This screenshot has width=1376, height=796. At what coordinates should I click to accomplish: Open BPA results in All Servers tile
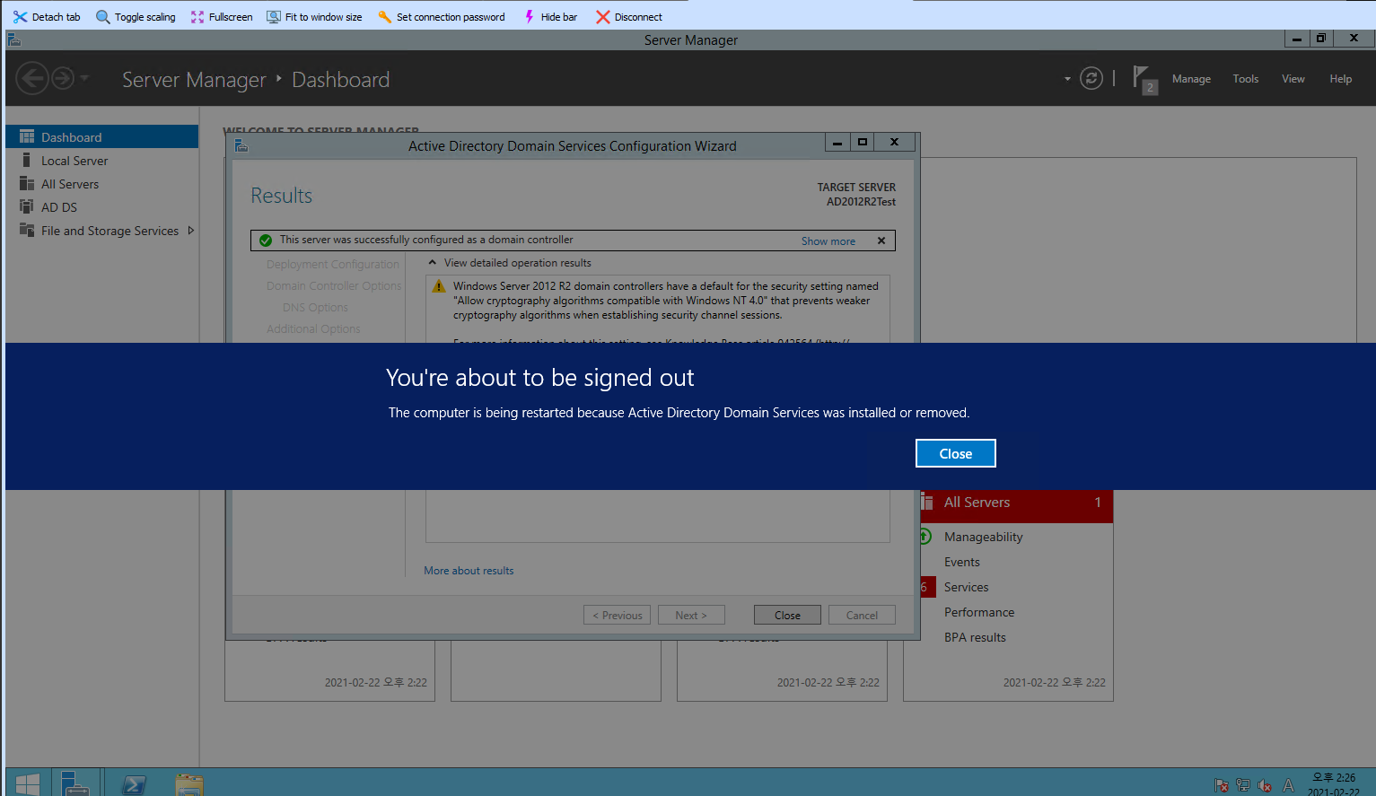point(975,637)
